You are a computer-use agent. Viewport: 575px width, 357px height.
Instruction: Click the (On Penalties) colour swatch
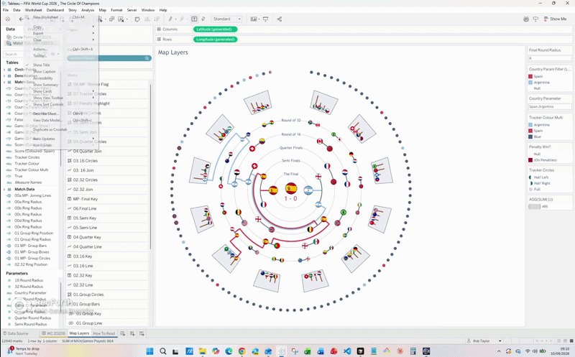pos(530,160)
